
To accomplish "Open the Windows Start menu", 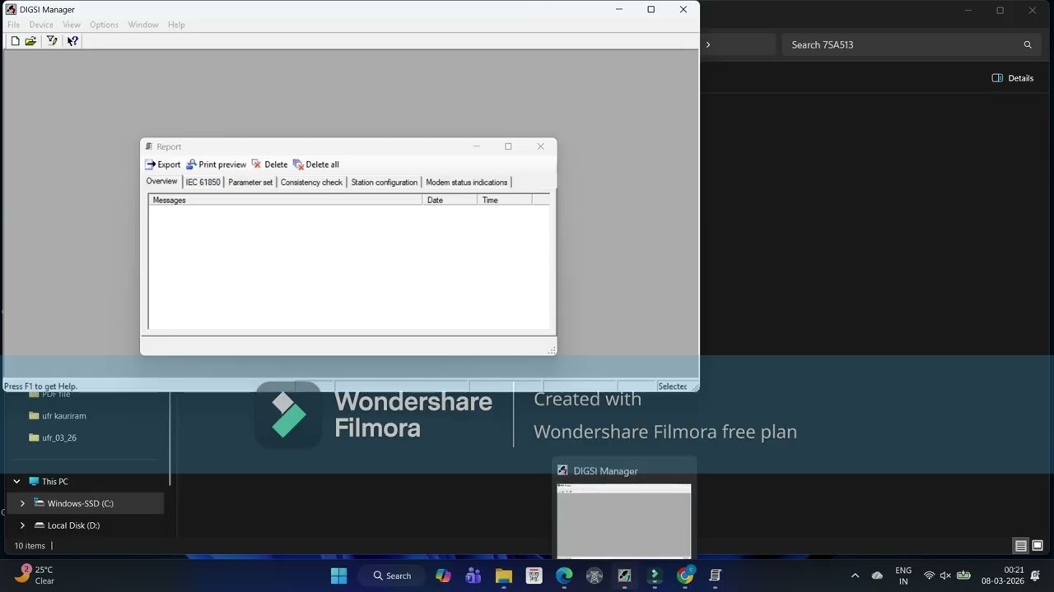I will [x=338, y=576].
